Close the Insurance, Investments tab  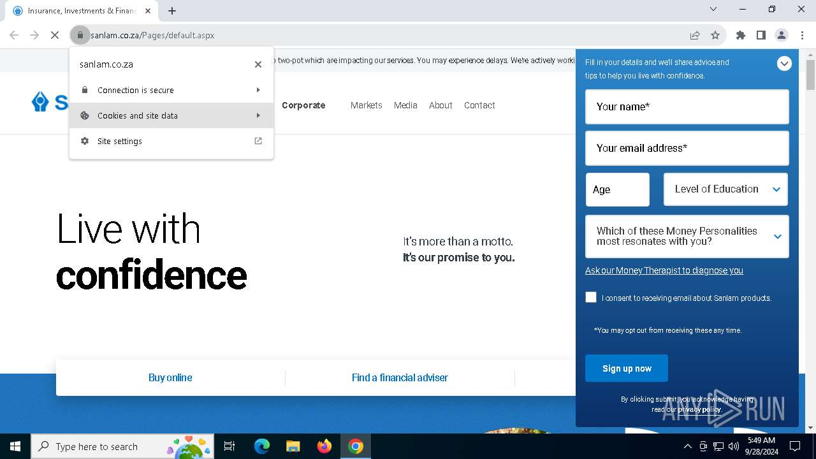148,11
